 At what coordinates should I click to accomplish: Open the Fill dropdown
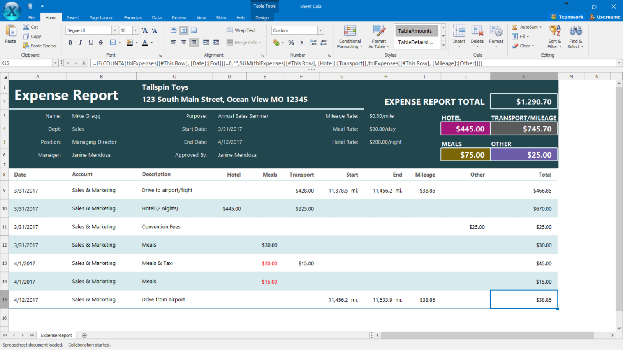tap(521, 36)
